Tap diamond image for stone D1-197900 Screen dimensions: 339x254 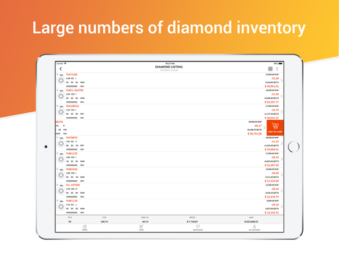click(x=61, y=191)
